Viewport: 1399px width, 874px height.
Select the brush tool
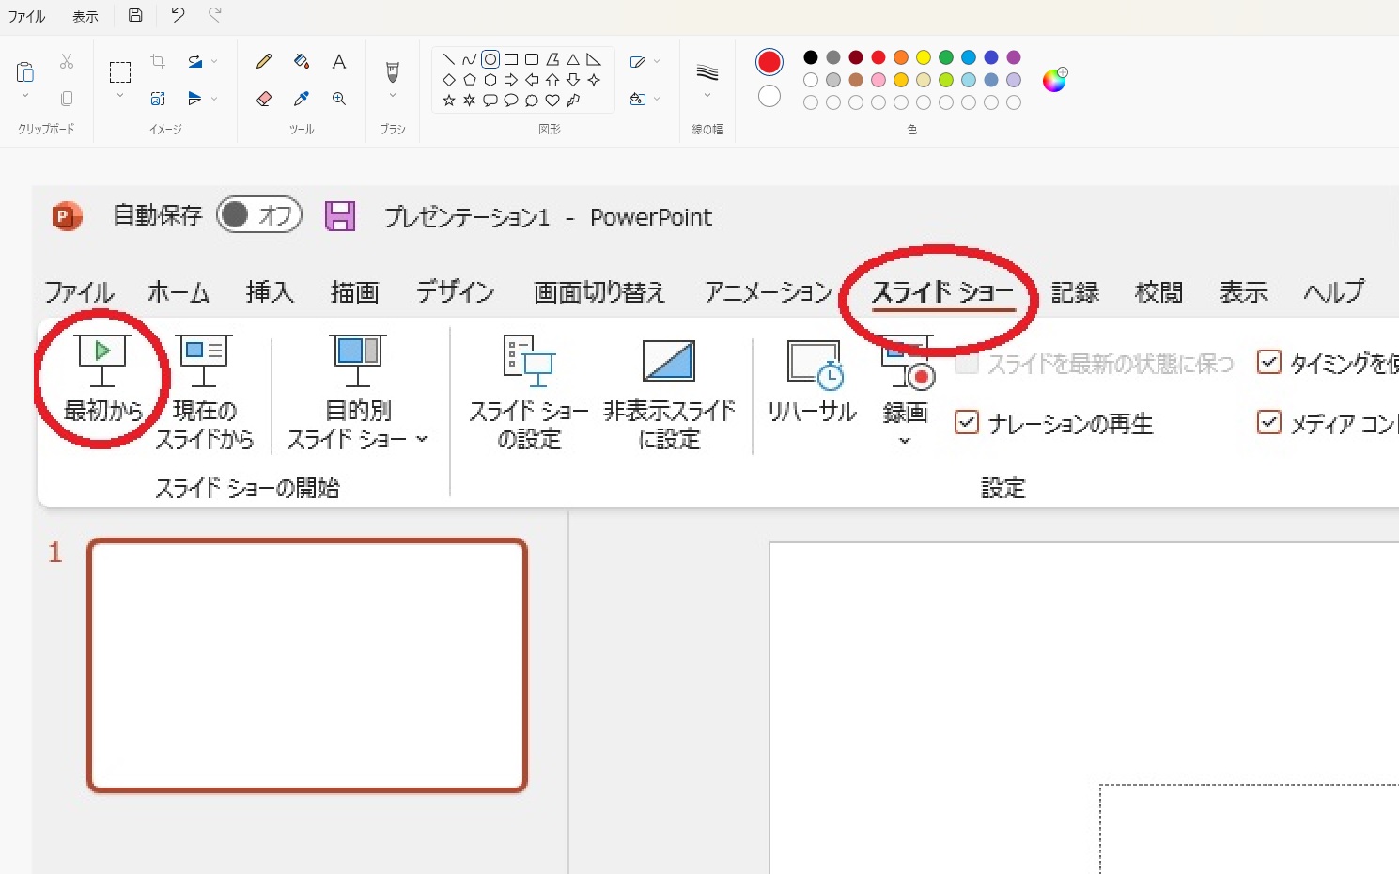coord(393,71)
